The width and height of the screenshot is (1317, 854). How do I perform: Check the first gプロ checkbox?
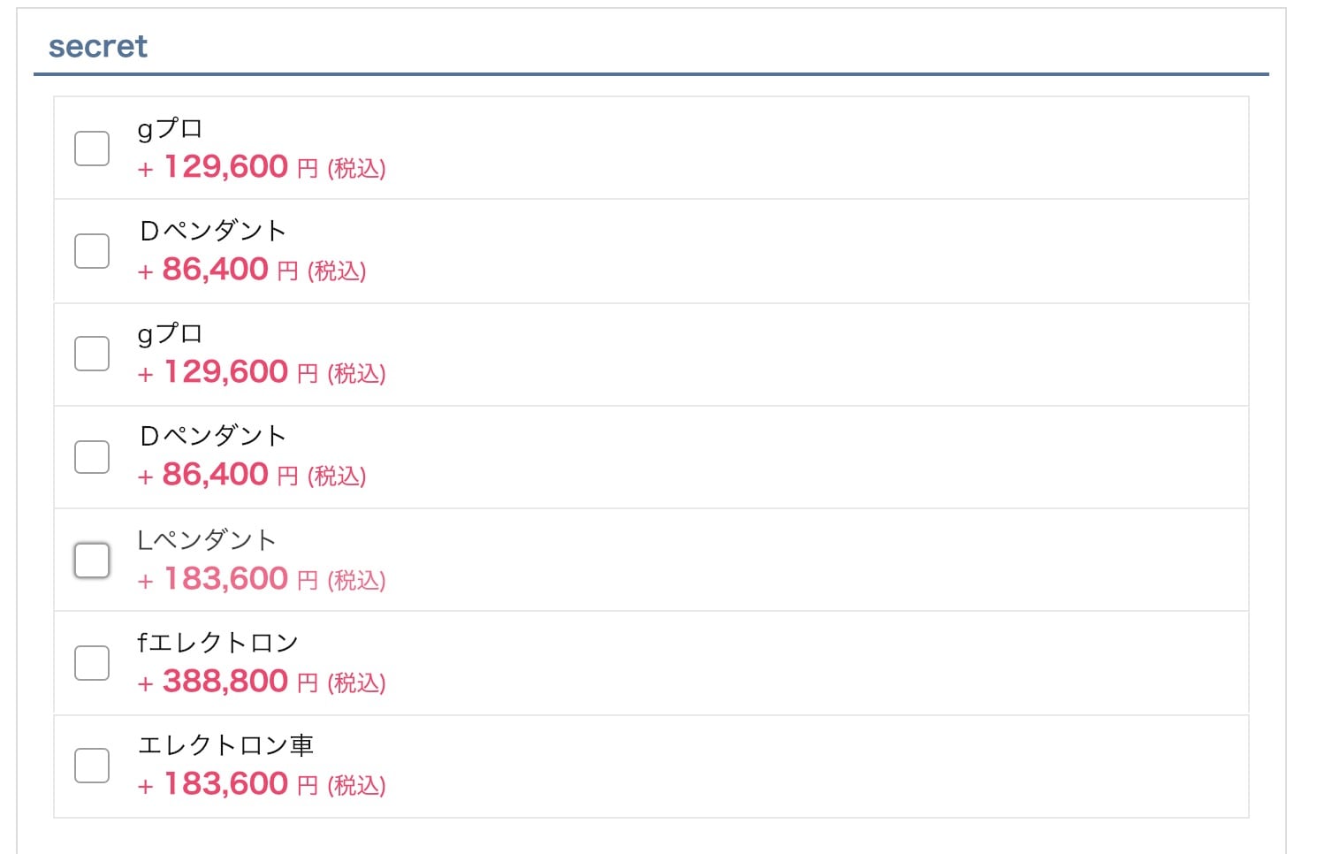click(92, 149)
